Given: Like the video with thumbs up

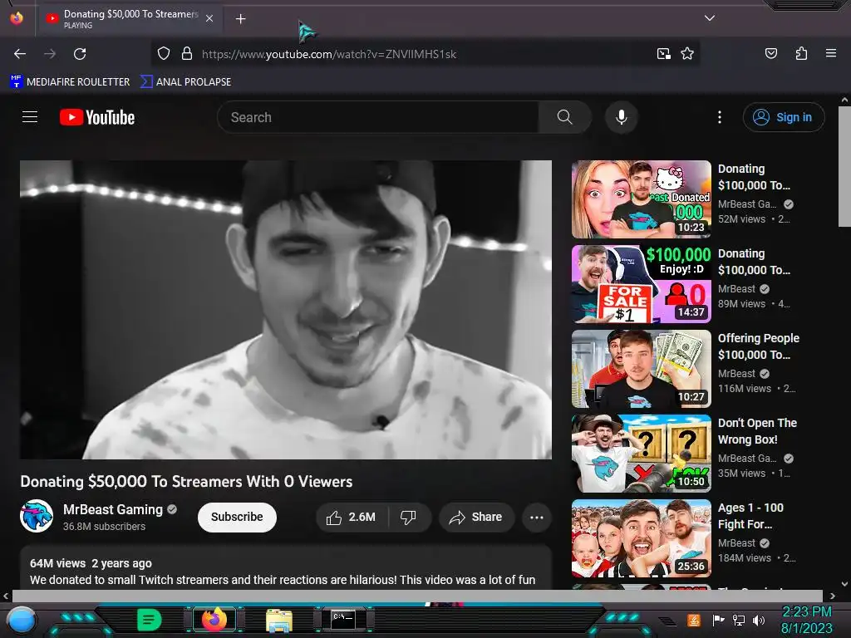Looking at the screenshot, I should click(x=352, y=517).
